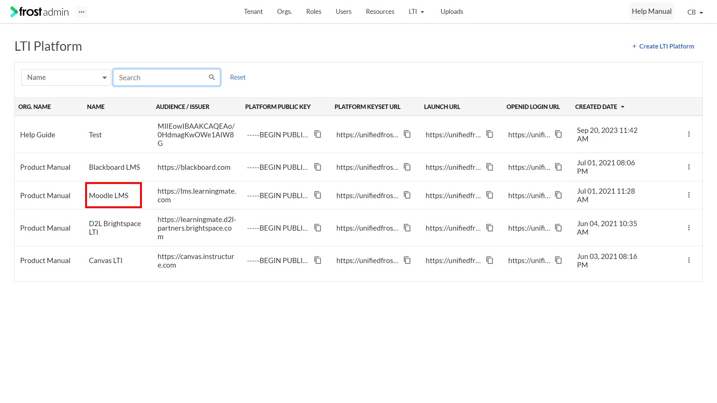Switch to Resources page
Image resolution: width=717 pixels, height=403 pixels.
pyautogui.click(x=380, y=12)
